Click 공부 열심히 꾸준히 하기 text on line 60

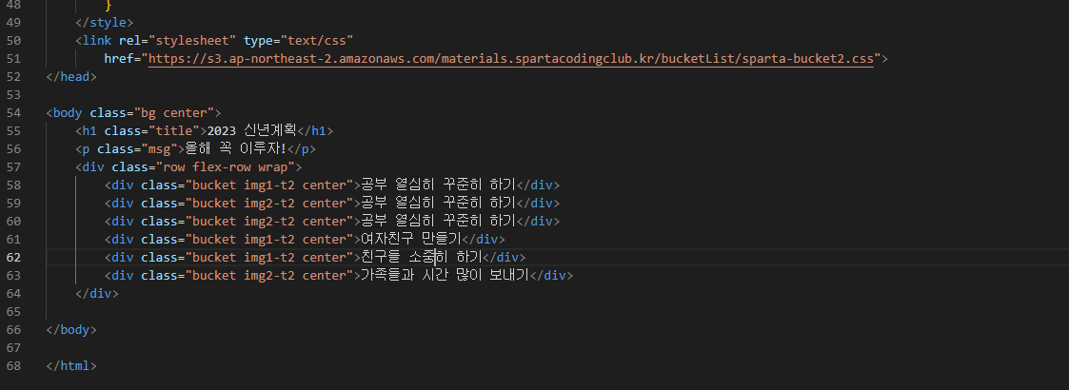(439, 222)
